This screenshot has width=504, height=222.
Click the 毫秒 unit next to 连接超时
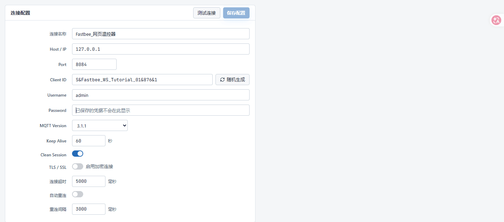click(x=112, y=182)
